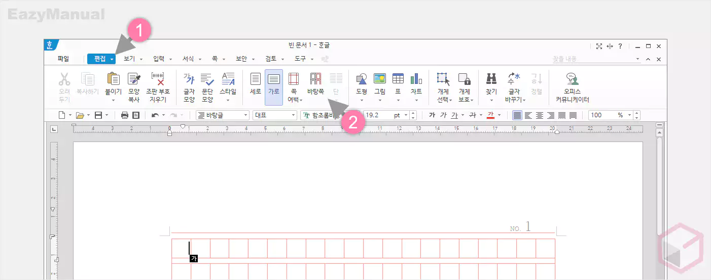Expand the 붙이기 paste dropdown arrow
Screen dimensions: 711x280
pyautogui.click(x=113, y=101)
